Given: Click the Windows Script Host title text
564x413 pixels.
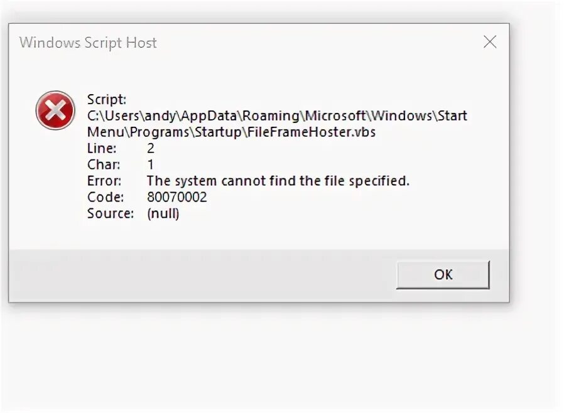Looking at the screenshot, I should 88,43.
